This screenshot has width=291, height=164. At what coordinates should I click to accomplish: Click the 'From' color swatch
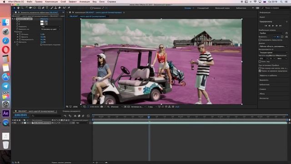[x=42, y=21]
